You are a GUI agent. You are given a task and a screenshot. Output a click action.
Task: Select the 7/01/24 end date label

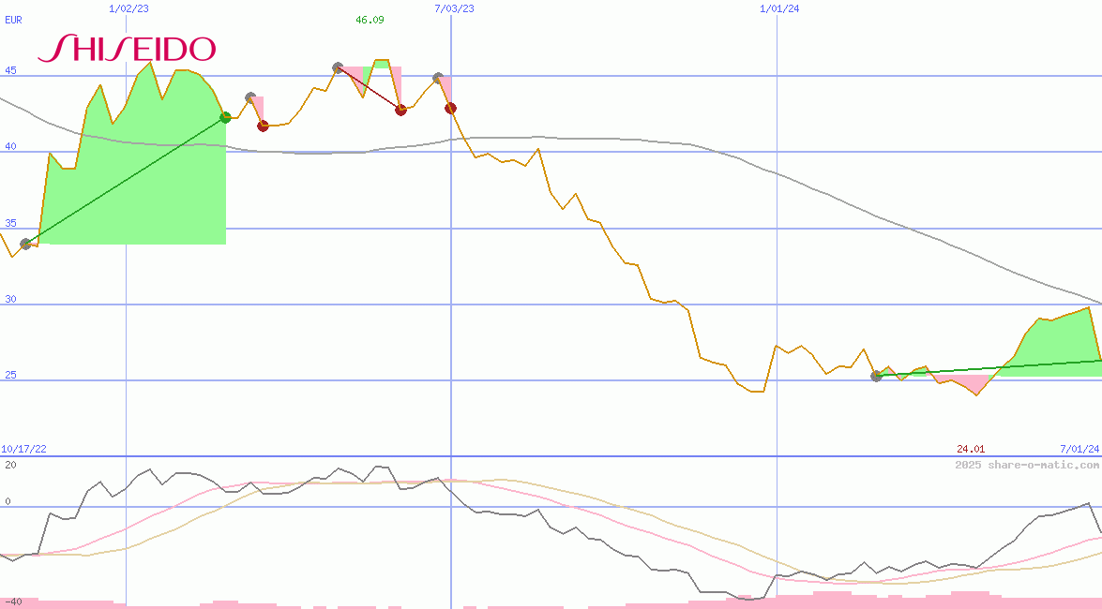coord(1079,449)
